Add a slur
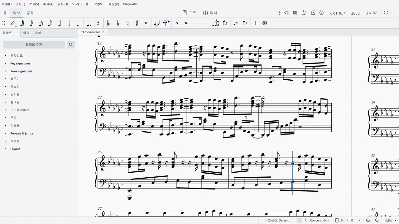Viewport: 399px width, 224px height. tap(166, 23)
